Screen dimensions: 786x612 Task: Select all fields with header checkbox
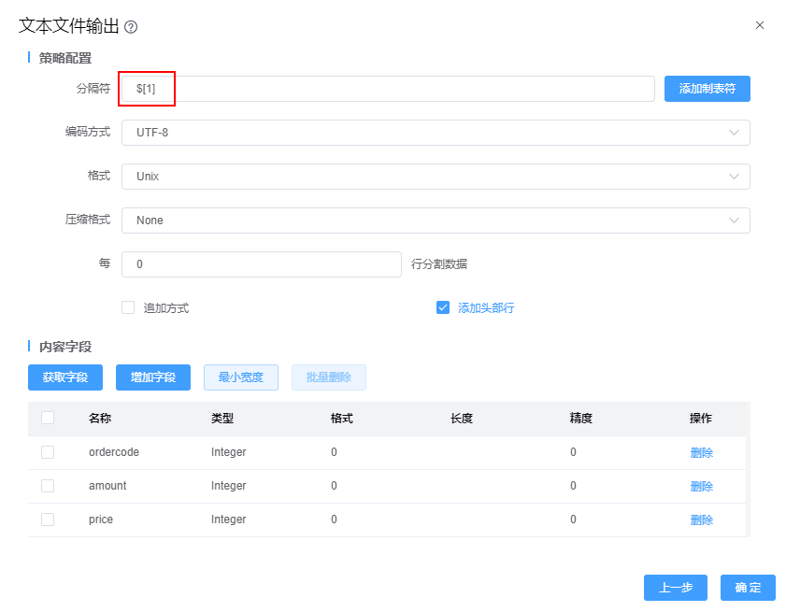tap(48, 418)
